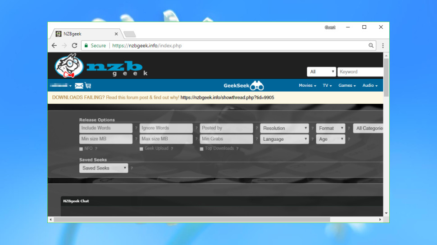Reload the page with refresh icon

(x=74, y=45)
